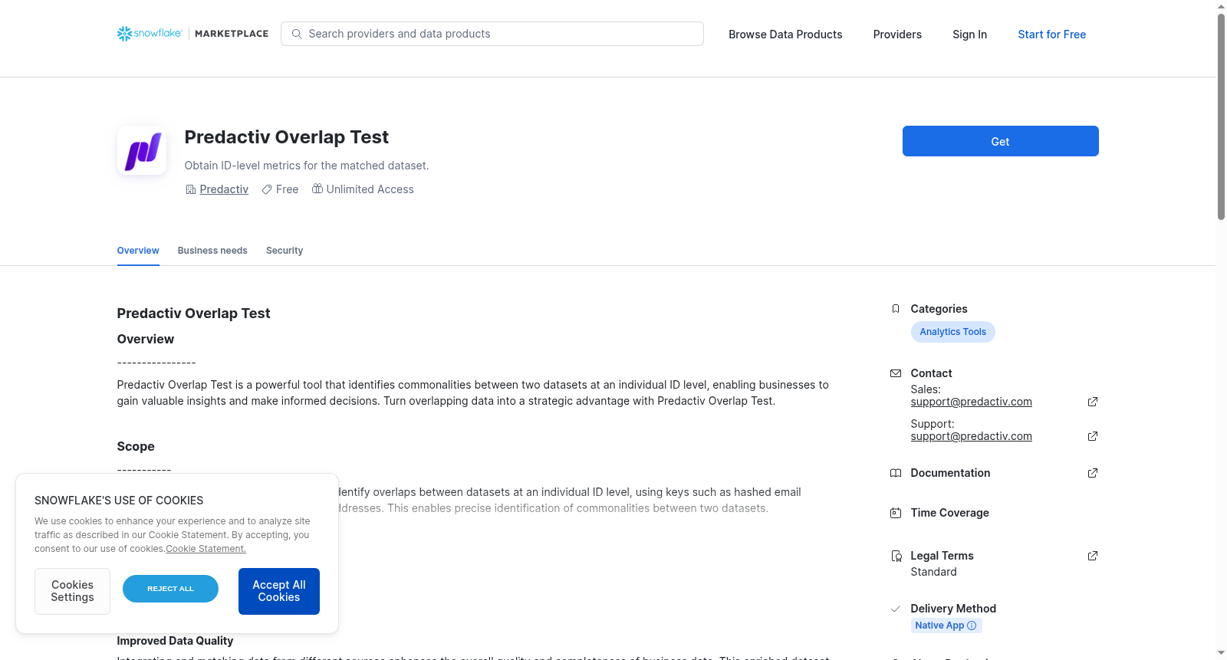The image size is (1227, 660).
Task: Click the "Predactiv Overlap Test" main title
Action: tap(286, 137)
